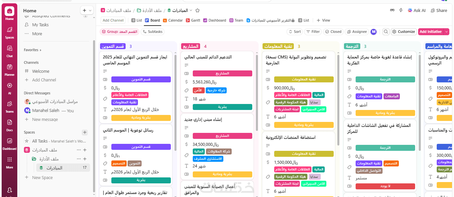Expand the Favorites section

point(33,50)
